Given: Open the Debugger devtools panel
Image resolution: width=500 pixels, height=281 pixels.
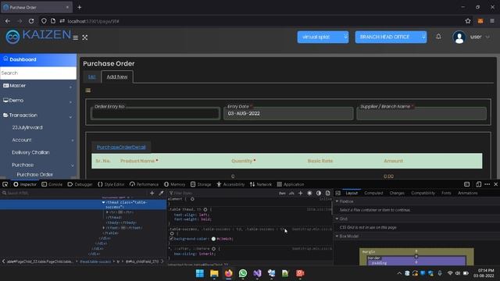Looking at the screenshot, I should coord(80,184).
